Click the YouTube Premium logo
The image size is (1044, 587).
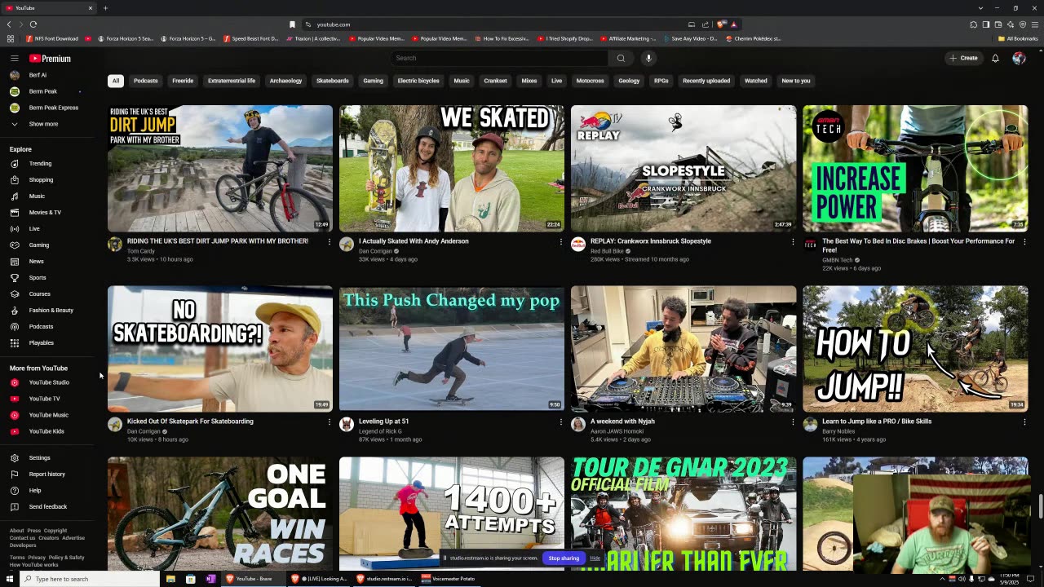(x=50, y=59)
